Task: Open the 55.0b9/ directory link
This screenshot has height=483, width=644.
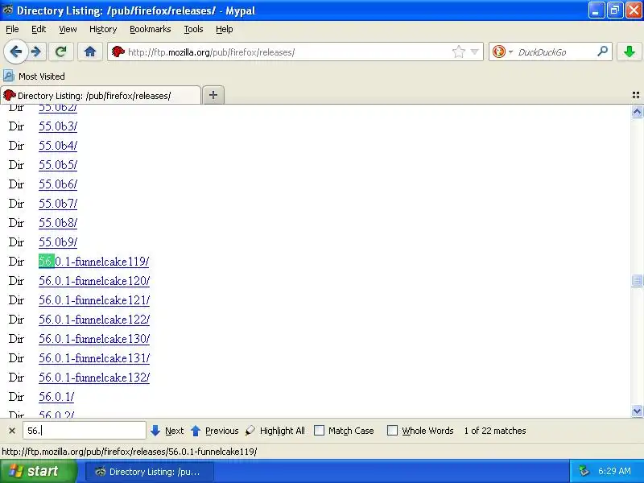Action: [x=58, y=242]
